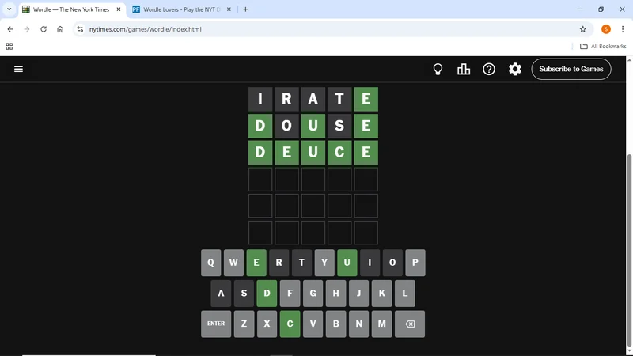Image resolution: width=633 pixels, height=356 pixels.
Task: Tap the J key
Action: click(x=359, y=294)
